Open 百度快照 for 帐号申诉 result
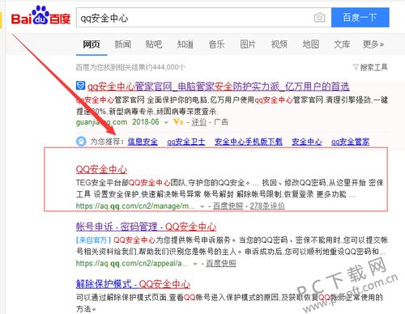The height and width of the screenshot is (314, 405). tap(221, 263)
